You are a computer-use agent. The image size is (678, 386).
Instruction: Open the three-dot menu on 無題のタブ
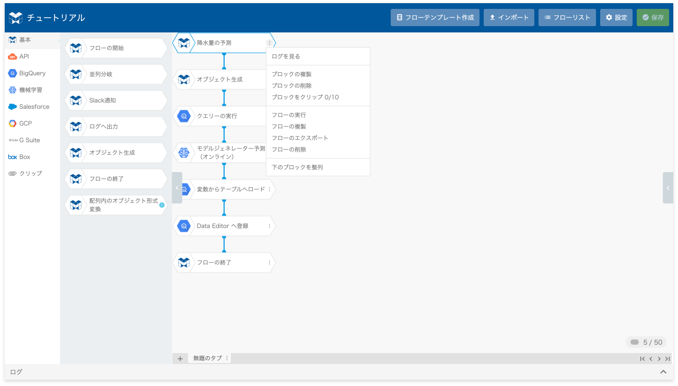(227, 358)
